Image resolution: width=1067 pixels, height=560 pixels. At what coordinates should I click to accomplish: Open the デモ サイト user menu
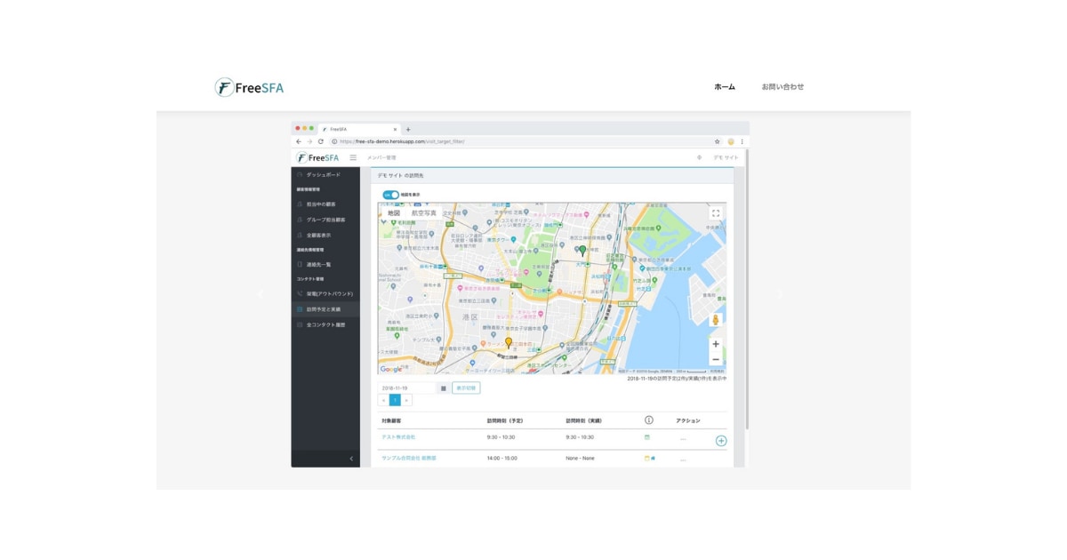tap(726, 158)
